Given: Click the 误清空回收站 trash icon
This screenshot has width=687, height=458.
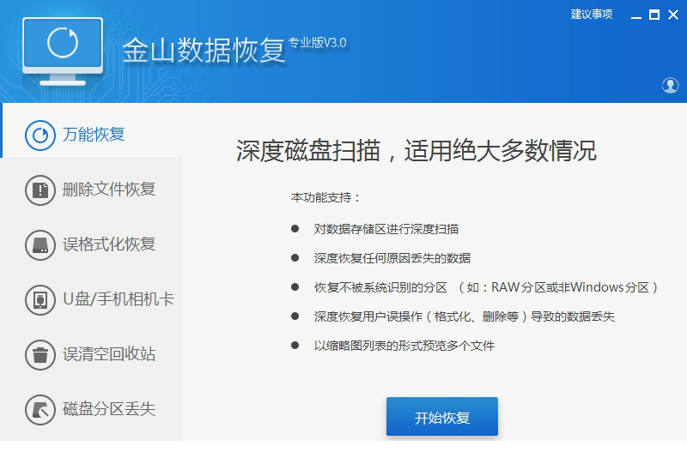Looking at the screenshot, I should pos(40,355).
